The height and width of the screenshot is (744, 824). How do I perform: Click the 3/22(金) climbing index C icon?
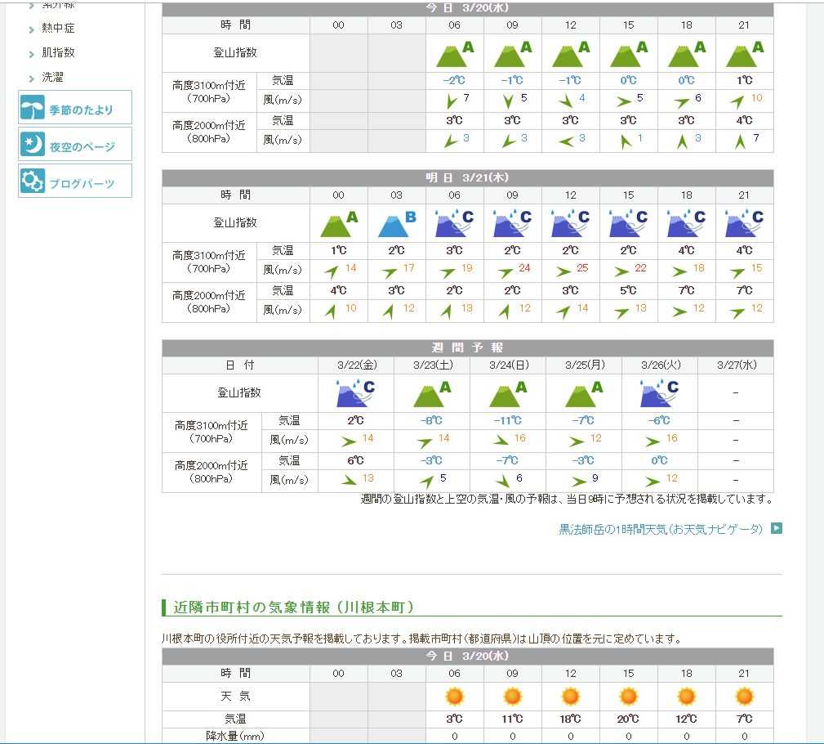tap(355, 393)
